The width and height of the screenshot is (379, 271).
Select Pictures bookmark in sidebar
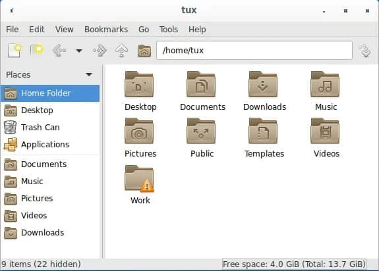click(50, 199)
